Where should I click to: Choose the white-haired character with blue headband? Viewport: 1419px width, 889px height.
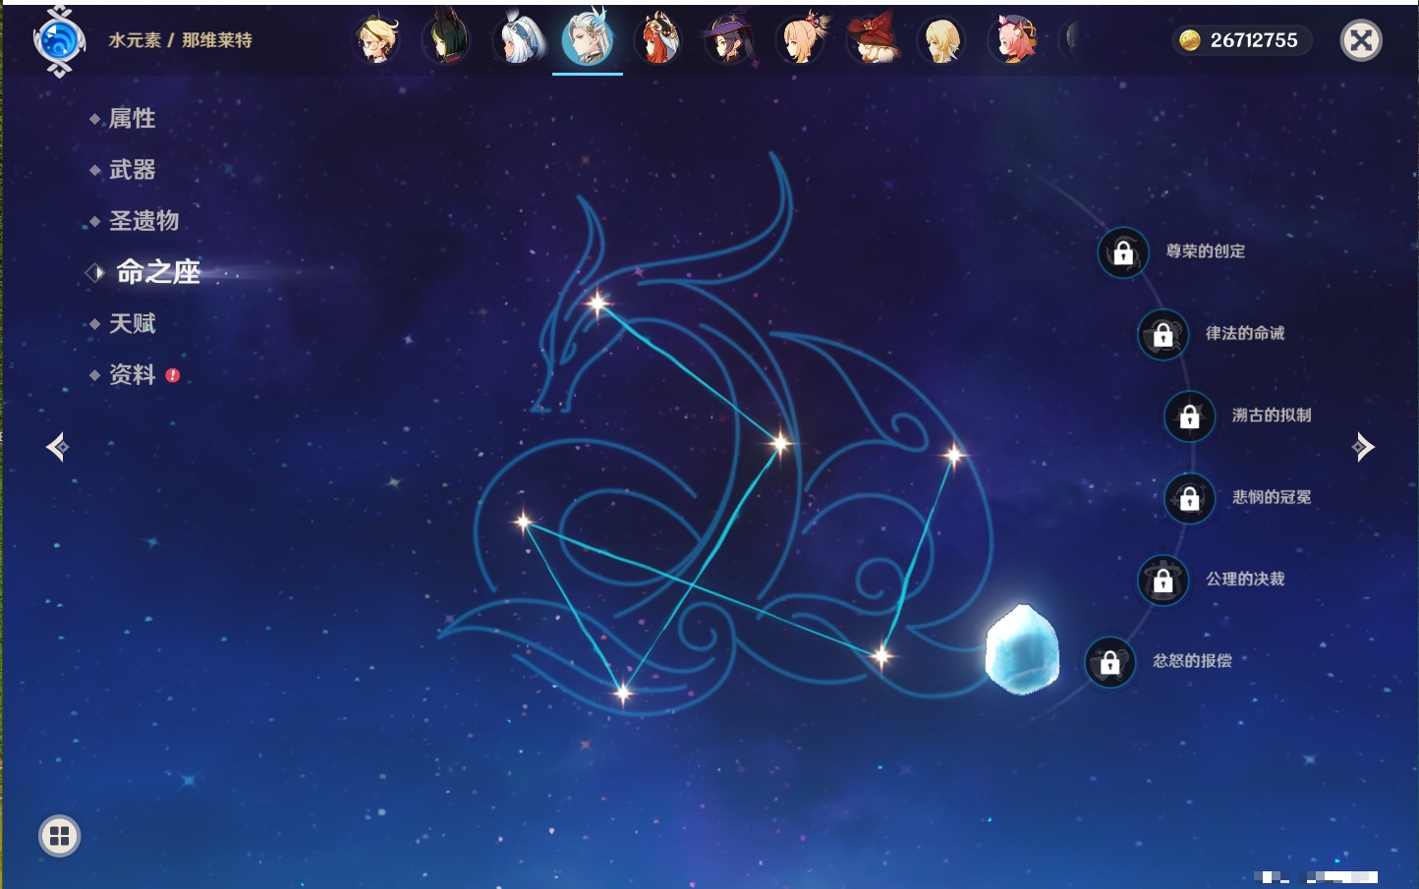518,40
